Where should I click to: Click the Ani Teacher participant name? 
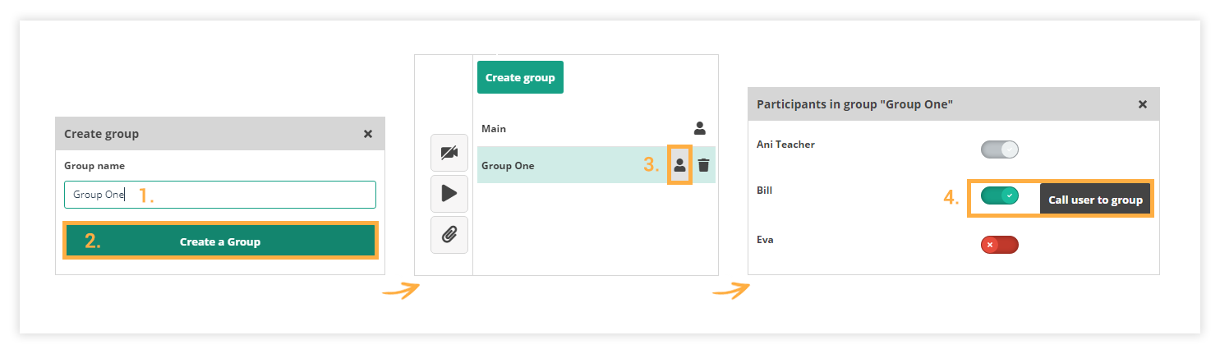pos(785,145)
